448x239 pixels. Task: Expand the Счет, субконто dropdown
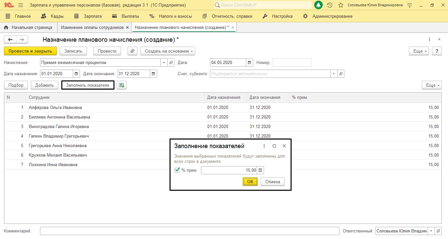[x=334, y=74]
